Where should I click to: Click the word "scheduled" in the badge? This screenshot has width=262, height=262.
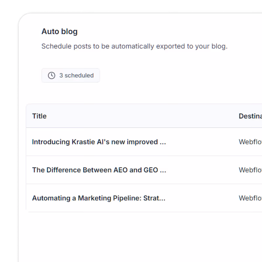[x=79, y=75]
